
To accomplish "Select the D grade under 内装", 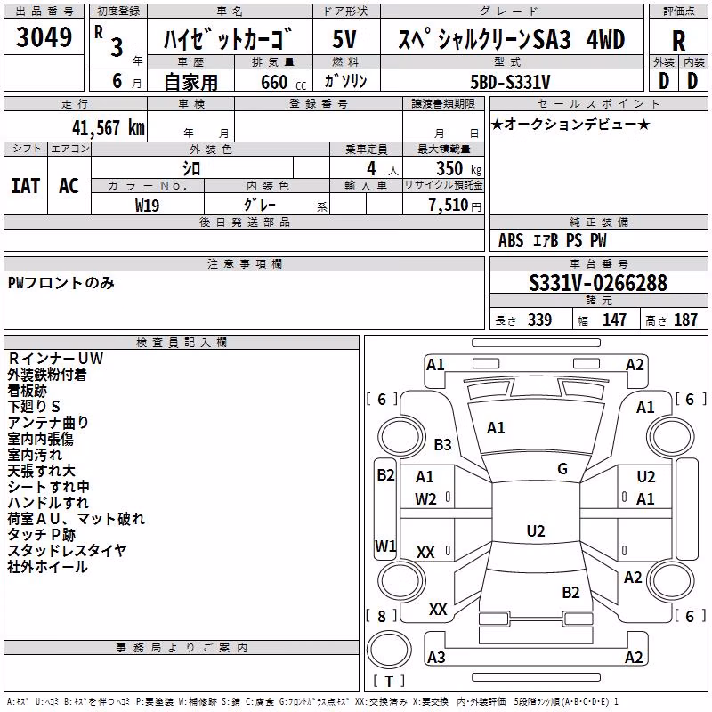I will pyautogui.click(x=692, y=81).
